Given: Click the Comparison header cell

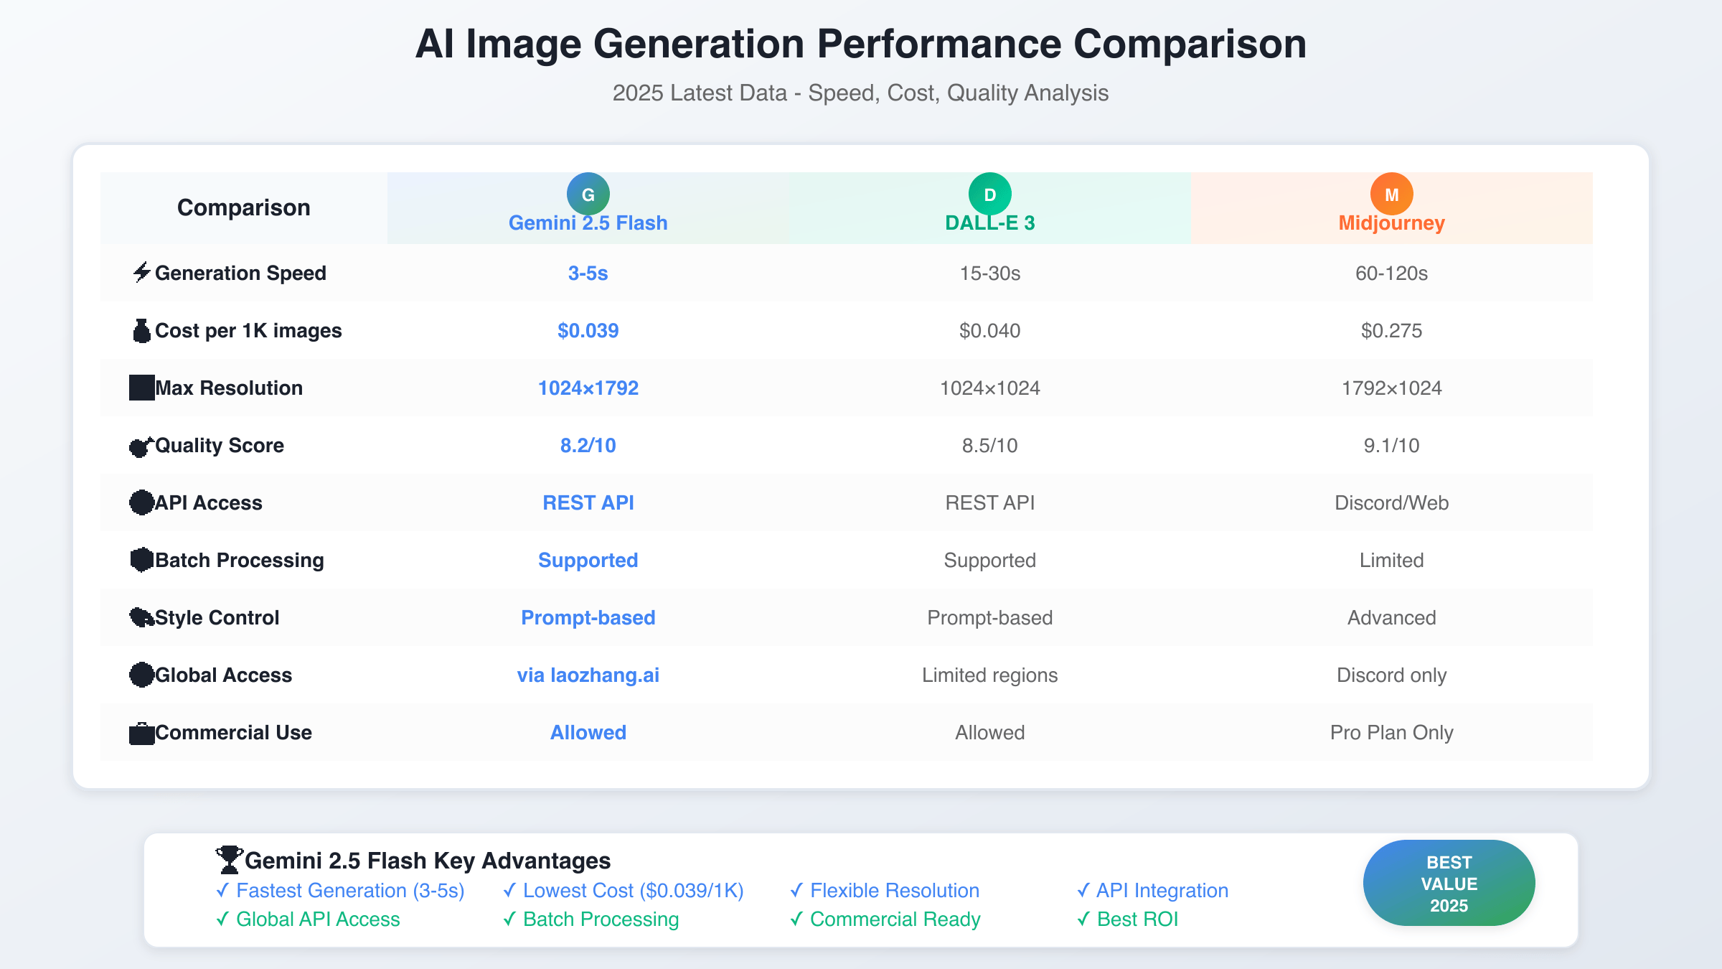Looking at the screenshot, I should point(244,207).
